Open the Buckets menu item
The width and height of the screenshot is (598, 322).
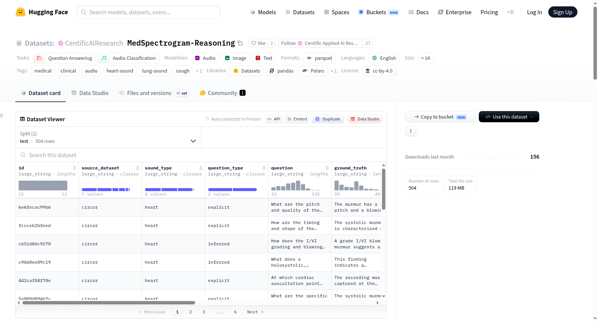[379, 12]
